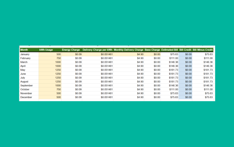234x147 pixels.
Task: Click February's kWh usage value 750
Action: pyautogui.click(x=50, y=58)
